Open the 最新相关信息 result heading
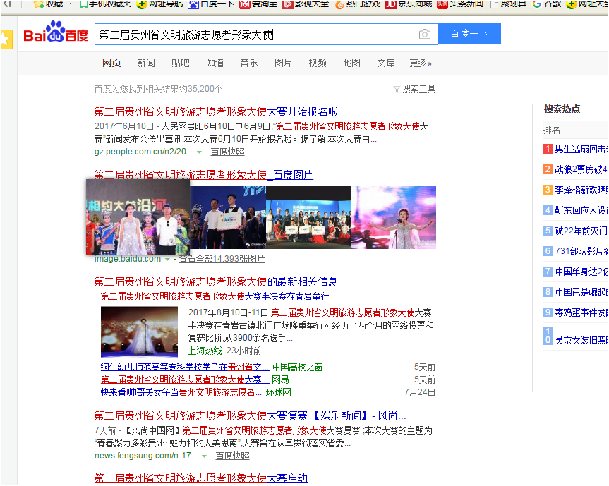609x486 pixels. click(216, 281)
